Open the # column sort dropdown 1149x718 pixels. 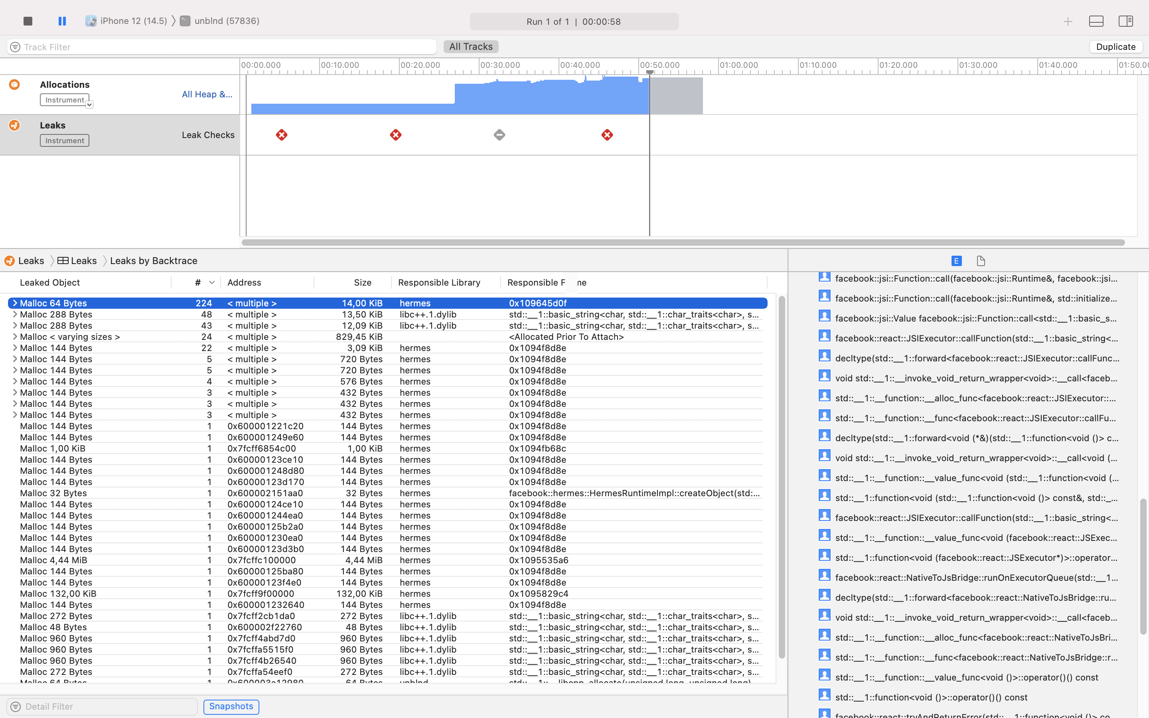[x=212, y=282]
